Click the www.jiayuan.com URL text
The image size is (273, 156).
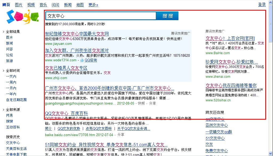(x=58, y=44)
